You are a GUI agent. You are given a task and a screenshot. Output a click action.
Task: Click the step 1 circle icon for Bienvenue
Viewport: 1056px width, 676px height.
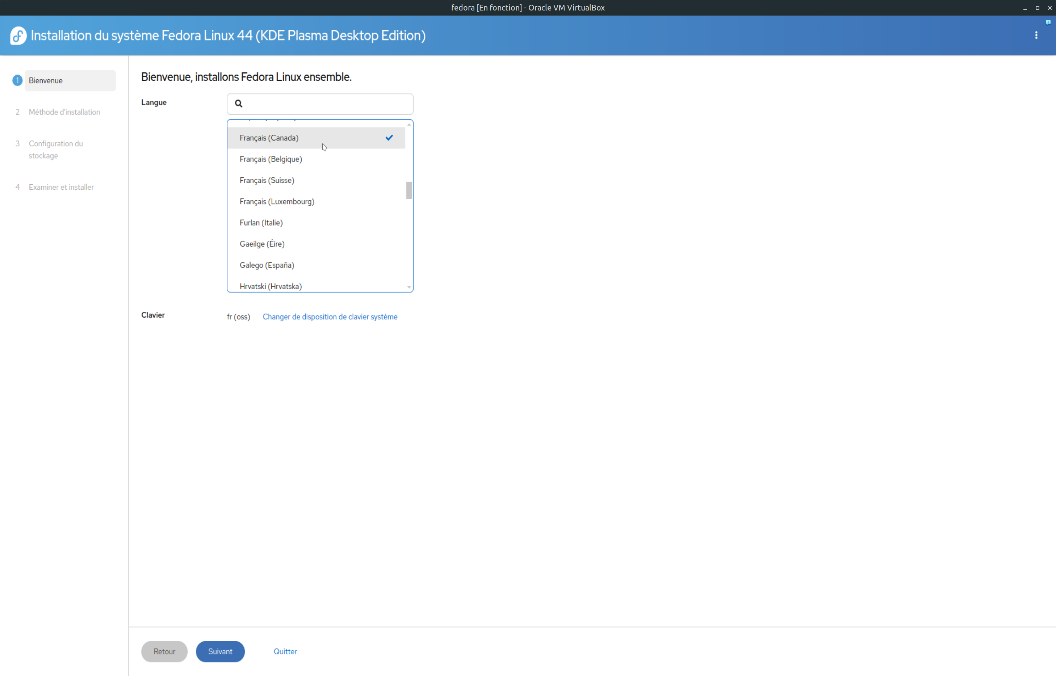pyautogui.click(x=17, y=81)
